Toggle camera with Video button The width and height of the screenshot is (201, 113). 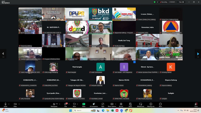coord(15,105)
